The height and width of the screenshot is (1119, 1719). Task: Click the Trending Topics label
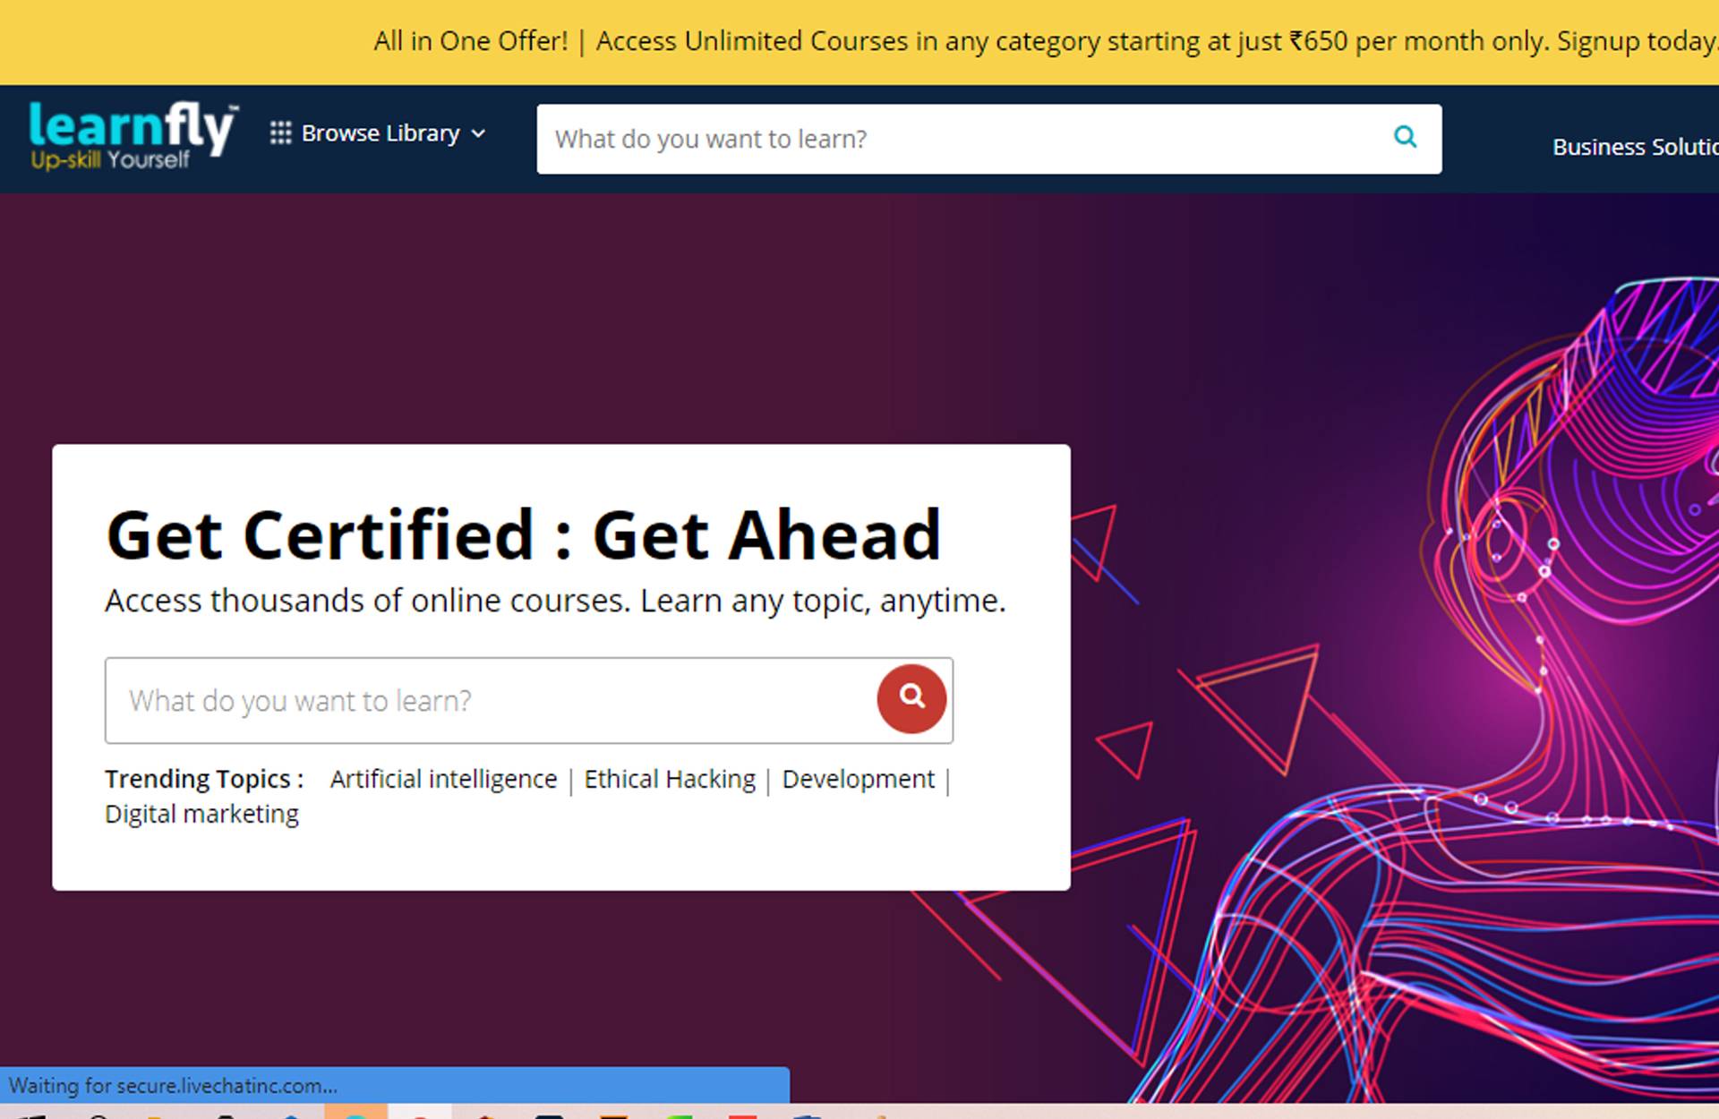204,779
